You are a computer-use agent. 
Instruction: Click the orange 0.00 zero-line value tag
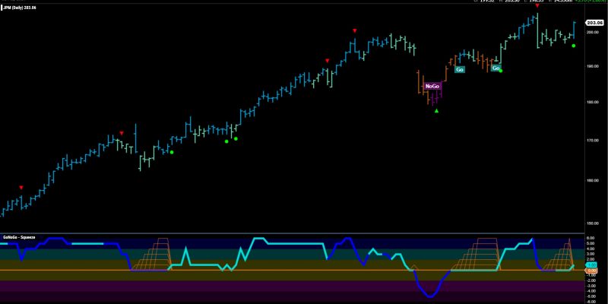tap(592, 271)
